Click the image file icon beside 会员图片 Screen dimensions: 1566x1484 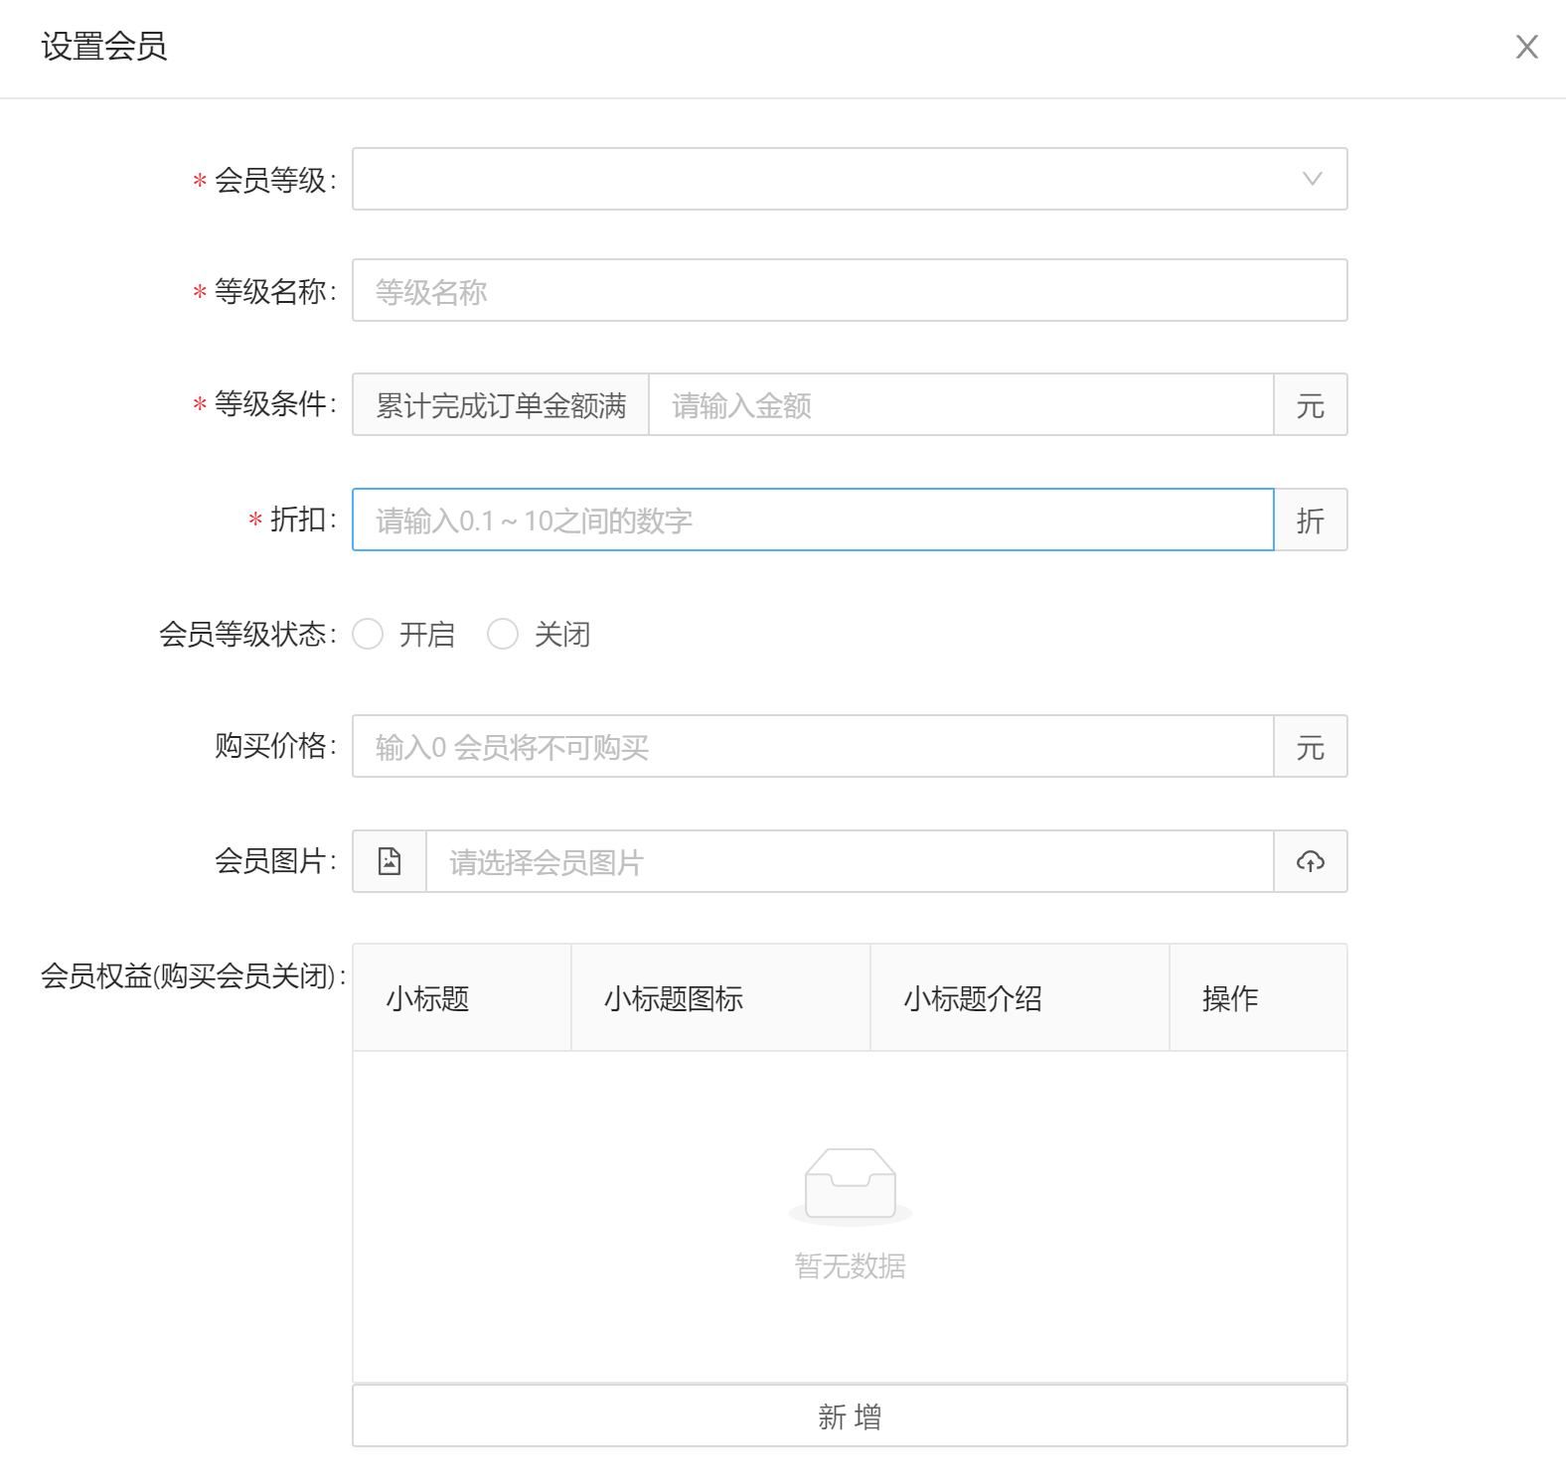(x=390, y=861)
